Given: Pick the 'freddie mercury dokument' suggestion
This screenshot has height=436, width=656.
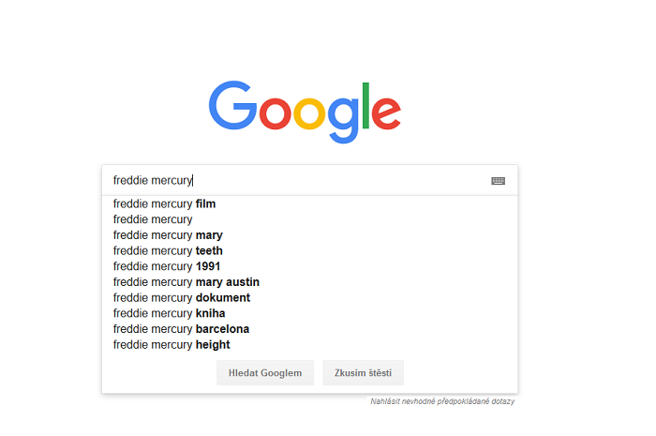Looking at the screenshot, I should pyautogui.click(x=182, y=298).
